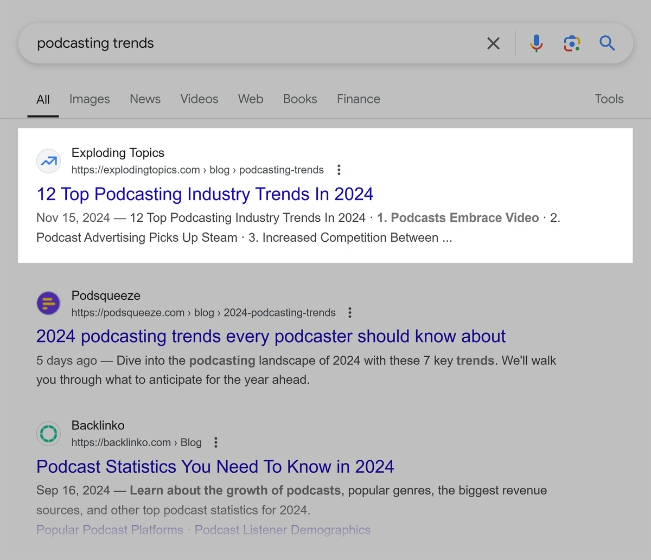This screenshot has height=560, width=651.
Task: Click the Podsqueeze favicon
Action: (x=49, y=303)
